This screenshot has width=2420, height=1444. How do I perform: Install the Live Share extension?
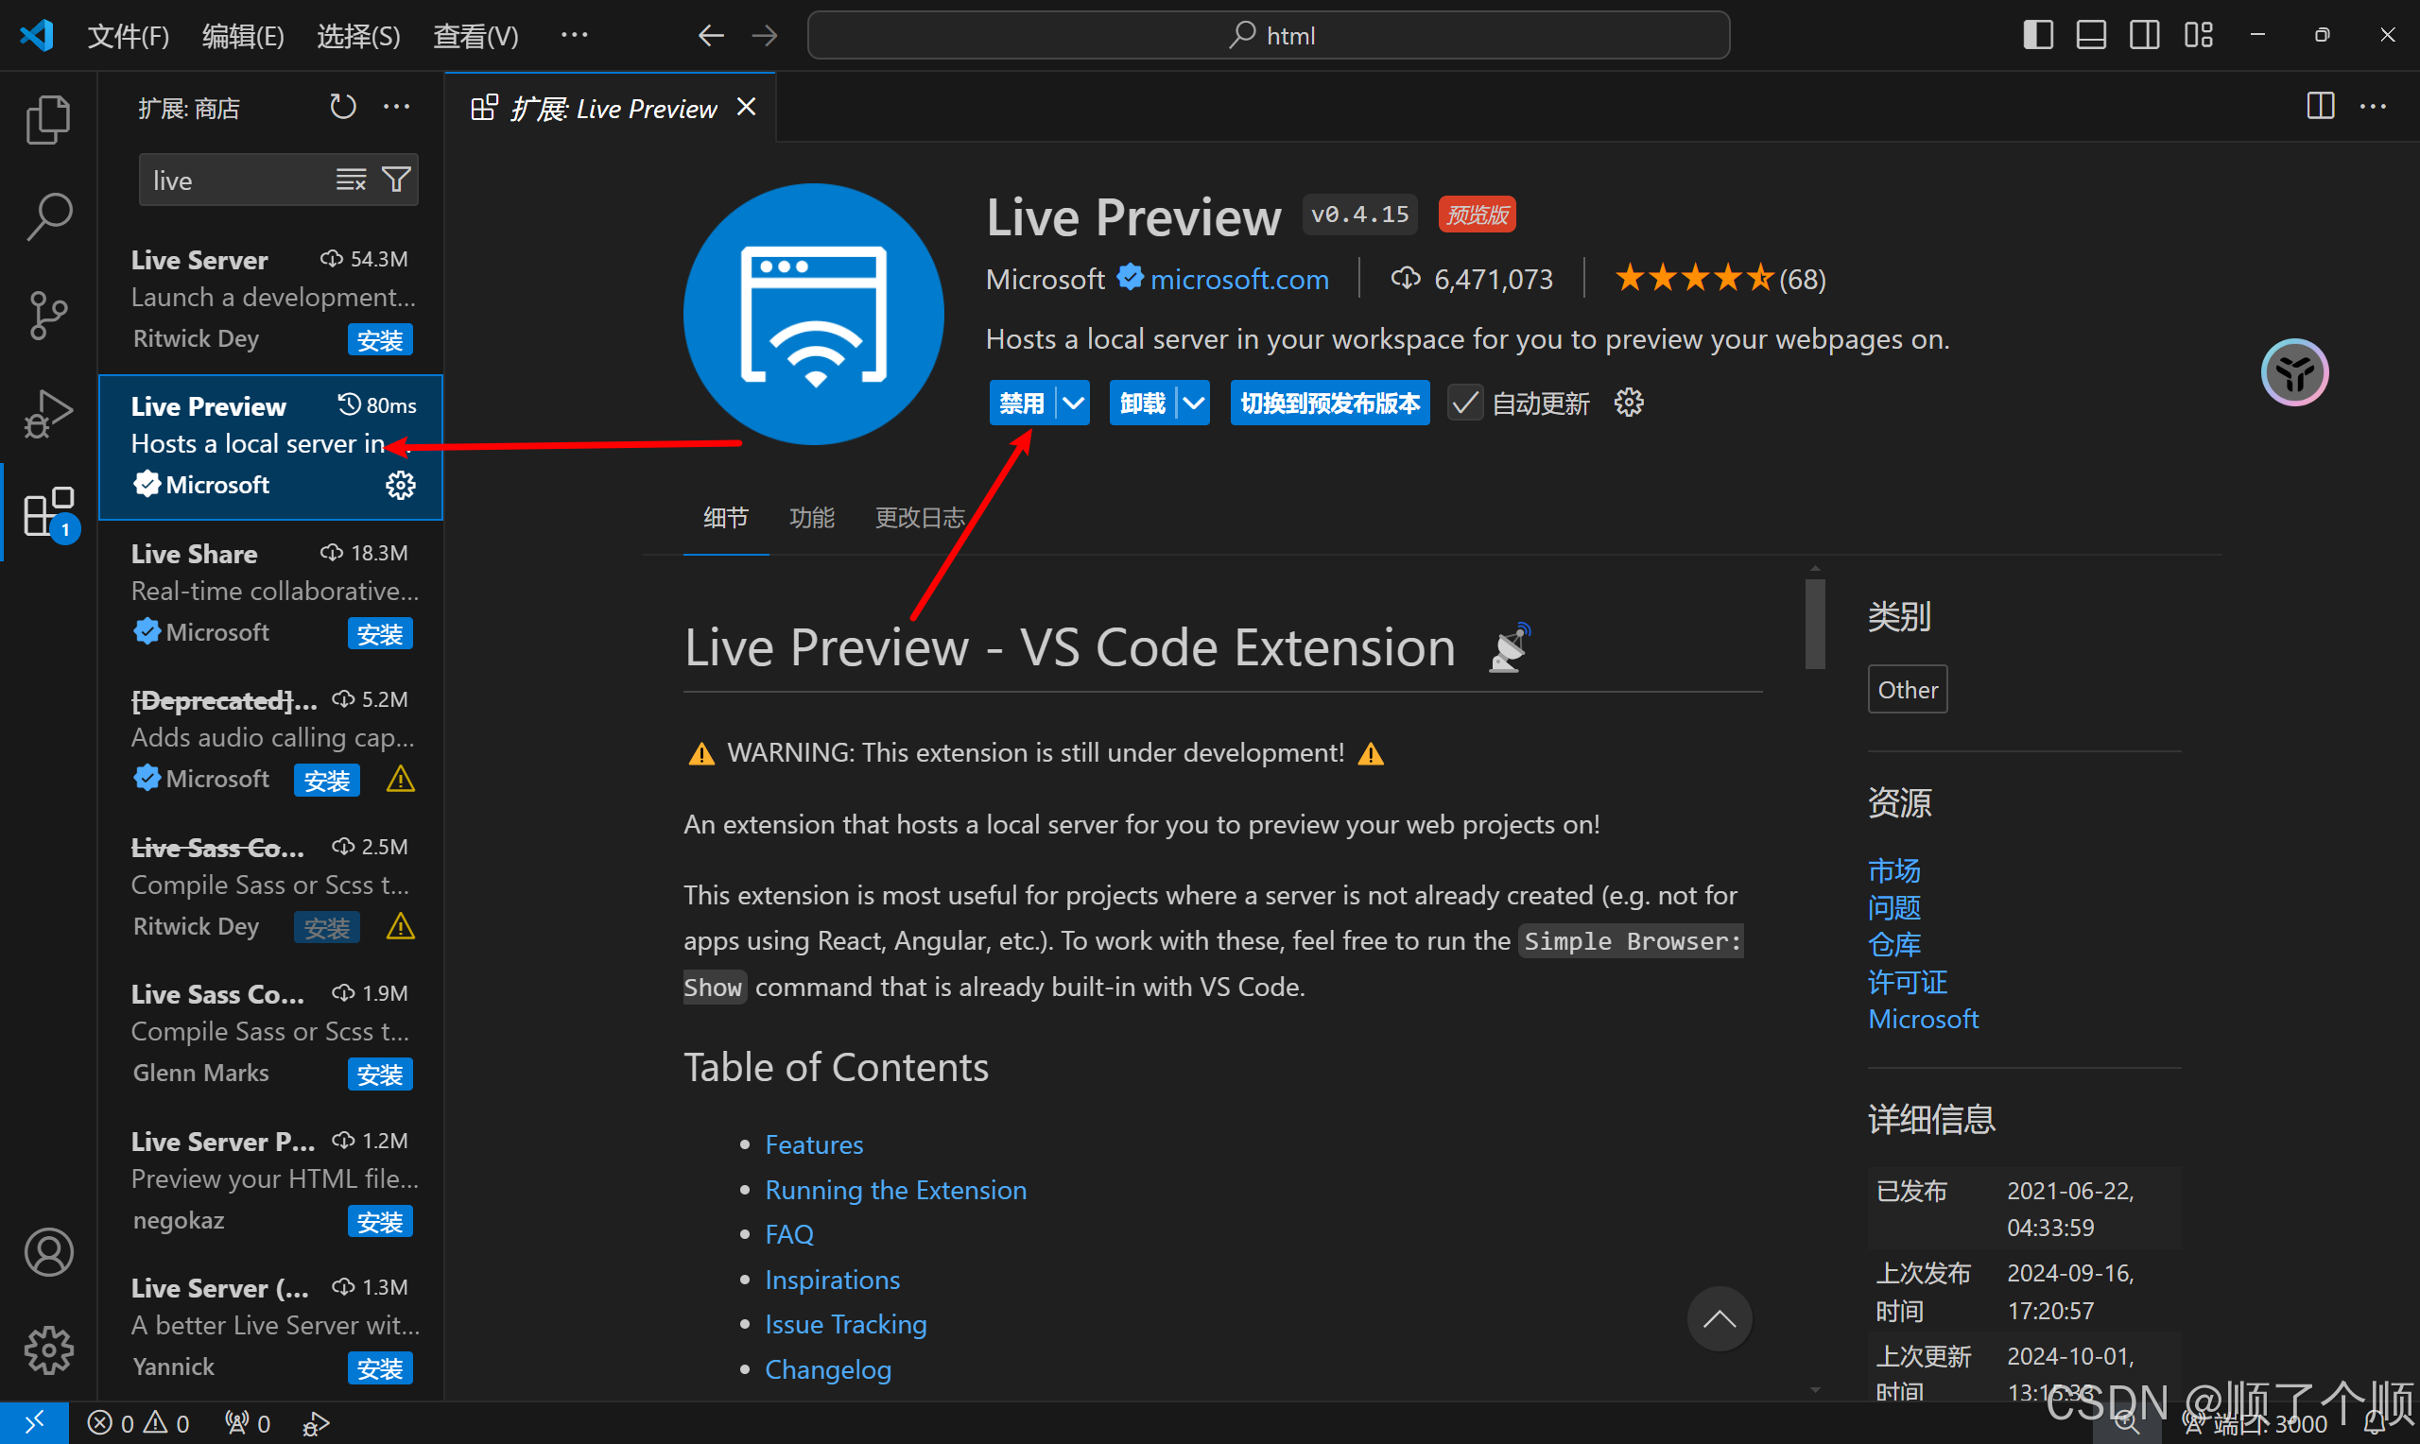tap(379, 634)
